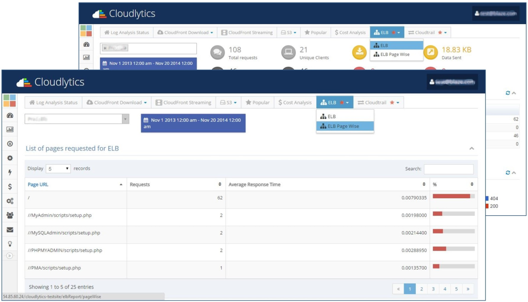This screenshot has height=302, width=528.
Task: Select ELB in the back window dropdown menu
Action: (x=397, y=46)
